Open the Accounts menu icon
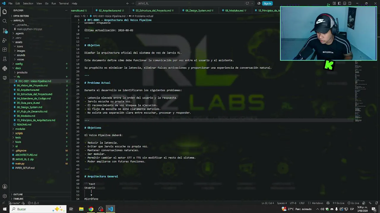This screenshot has width=380, height=213. (4, 187)
